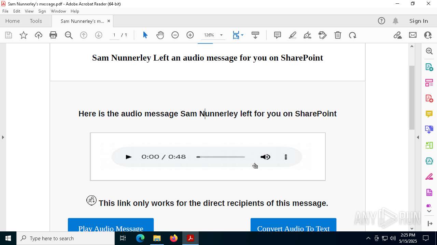Expand the left navigation pane arrow

pyautogui.click(x=3, y=137)
